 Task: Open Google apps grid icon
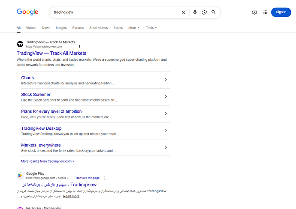265,12
